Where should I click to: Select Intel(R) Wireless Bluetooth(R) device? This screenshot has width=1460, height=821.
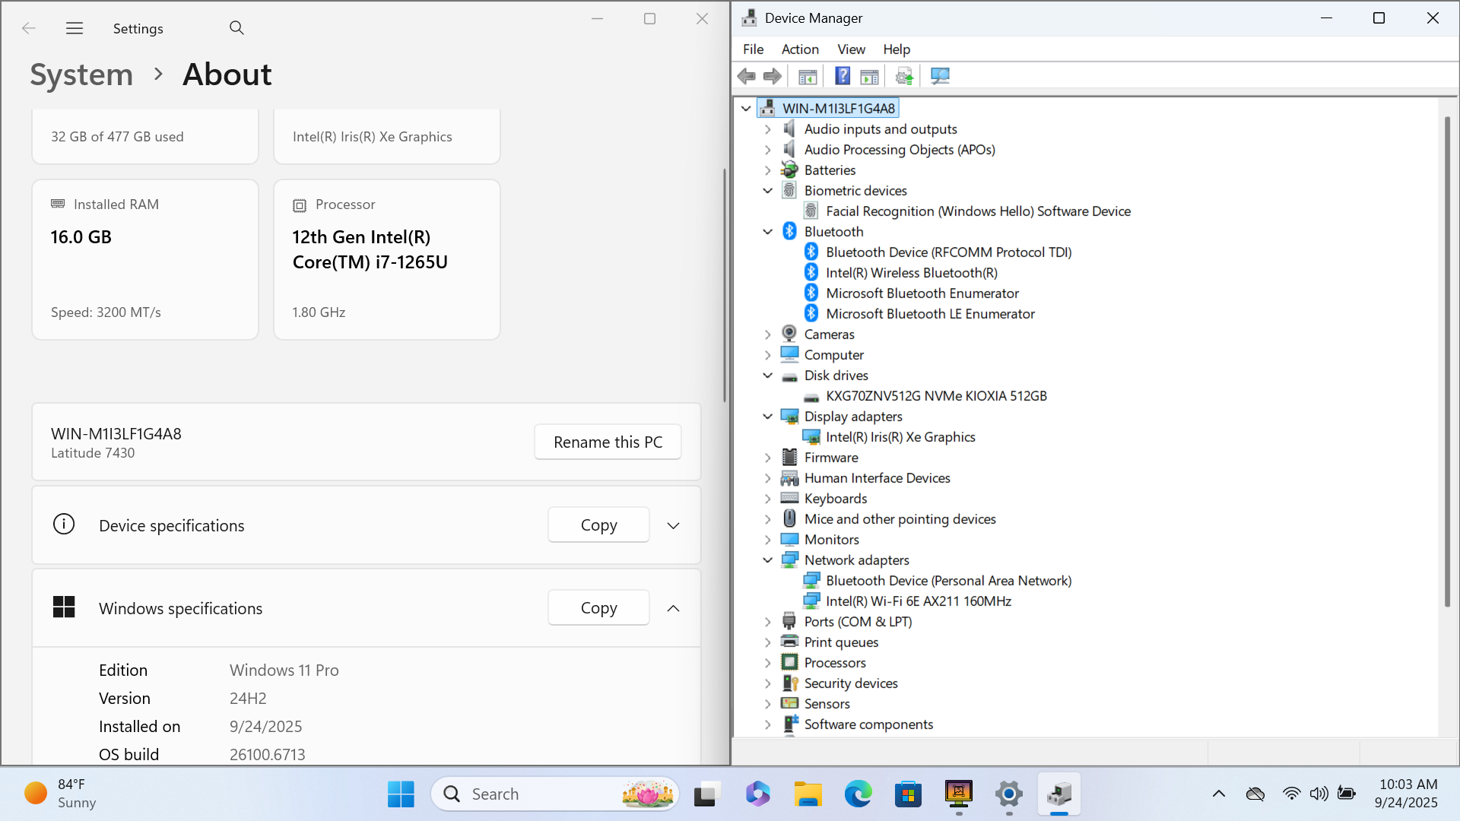click(911, 272)
